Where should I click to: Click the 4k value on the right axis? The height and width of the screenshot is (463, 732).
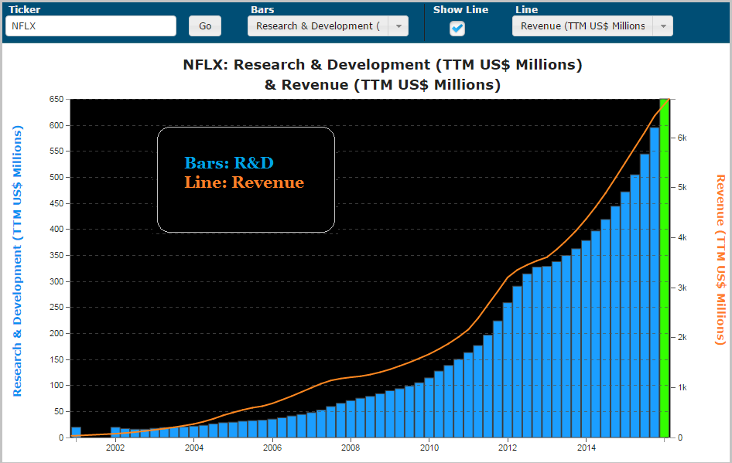pyautogui.click(x=682, y=238)
